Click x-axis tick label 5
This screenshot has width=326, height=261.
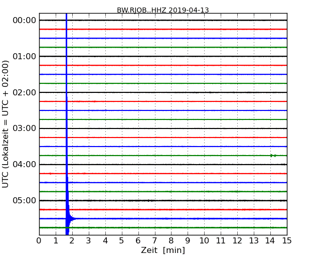[121, 241]
